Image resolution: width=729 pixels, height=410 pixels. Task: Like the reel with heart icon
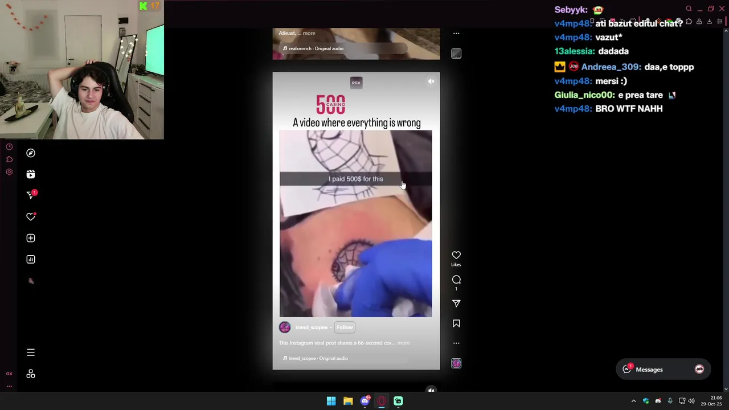456,255
